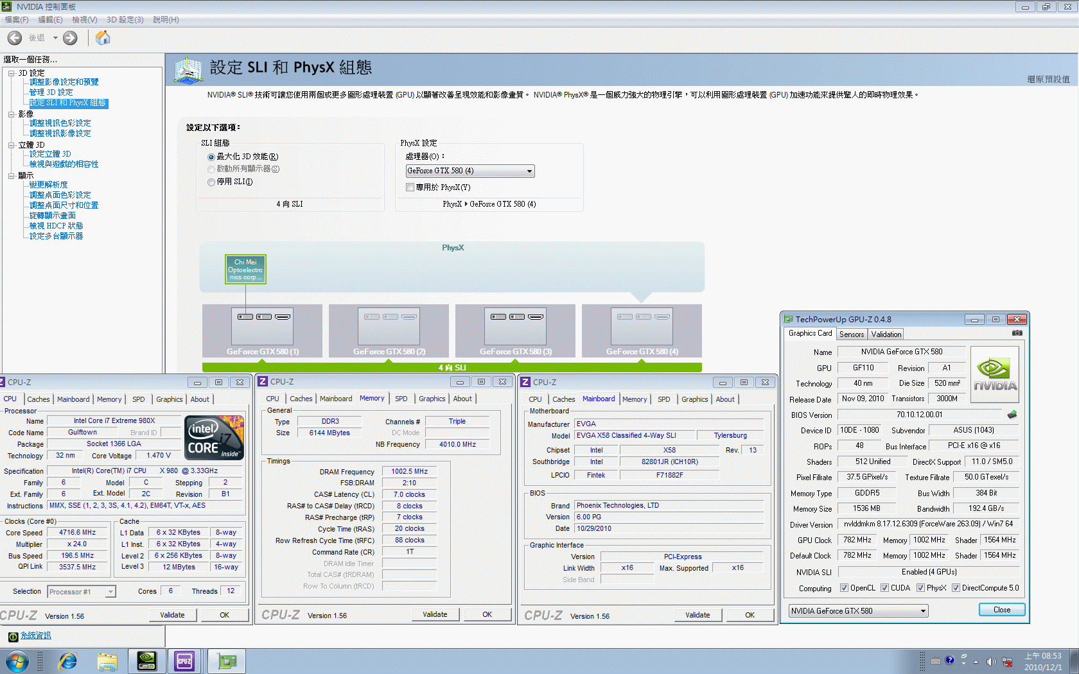
Task: Open GPU selection dropdown in GPU-Z
Action: [858, 611]
